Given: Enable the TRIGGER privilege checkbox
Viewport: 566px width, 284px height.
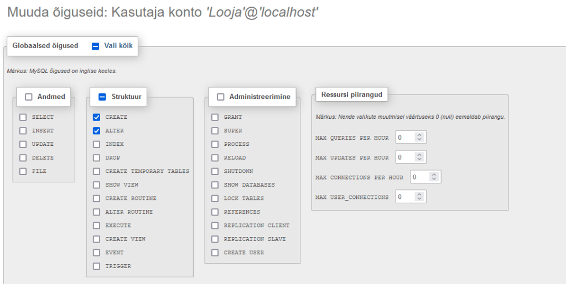Looking at the screenshot, I should click(97, 266).
